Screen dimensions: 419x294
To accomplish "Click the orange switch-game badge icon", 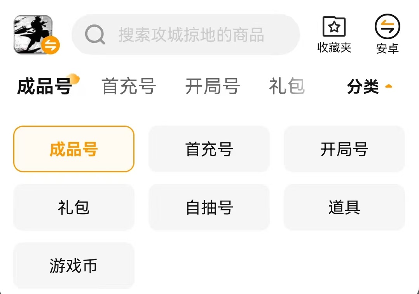I will [51, 45].
